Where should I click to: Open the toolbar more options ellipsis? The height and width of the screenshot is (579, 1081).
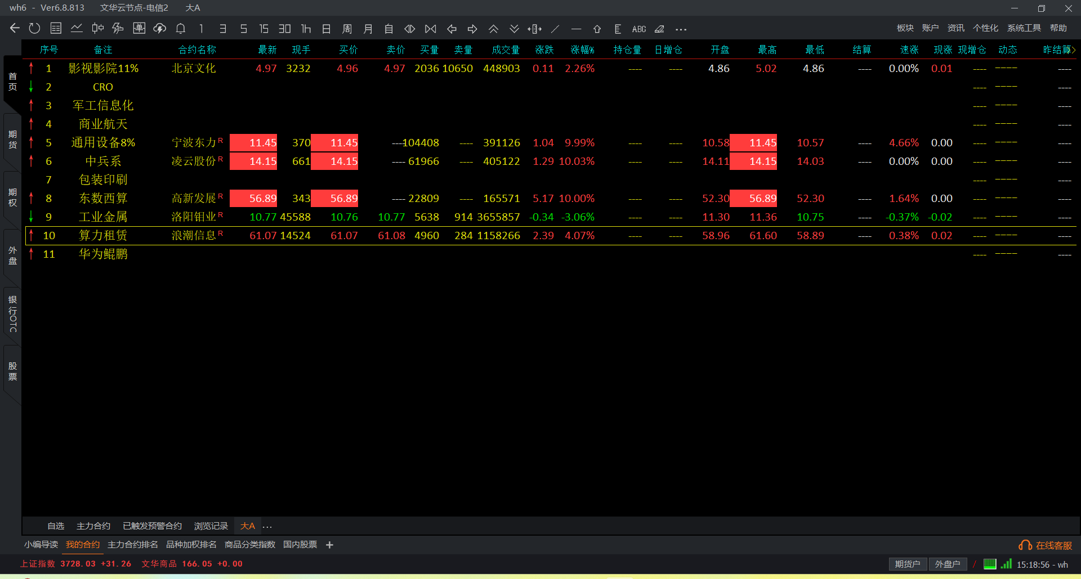(x=681, y=29)
